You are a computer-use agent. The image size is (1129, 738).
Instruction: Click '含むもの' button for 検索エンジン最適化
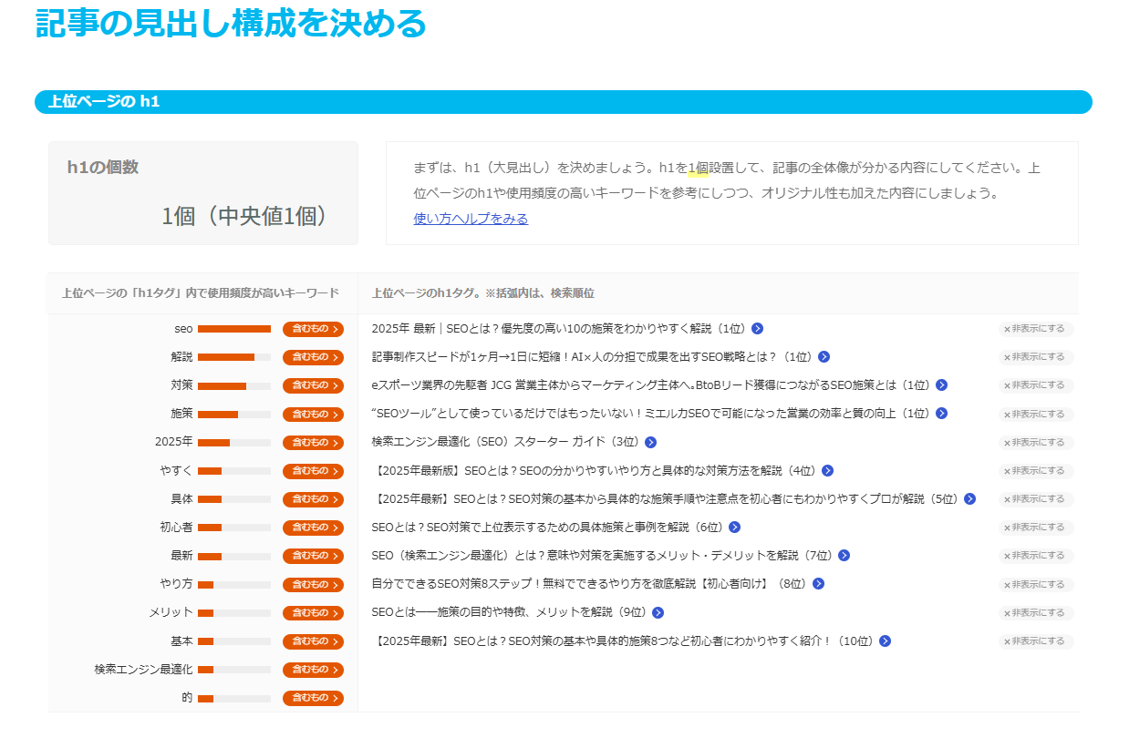(x=313, y=670)
